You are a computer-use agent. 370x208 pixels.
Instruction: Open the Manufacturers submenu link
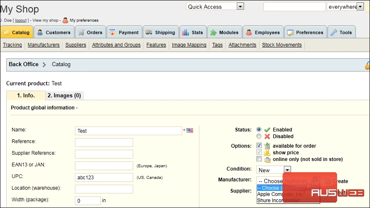[44, 45]
